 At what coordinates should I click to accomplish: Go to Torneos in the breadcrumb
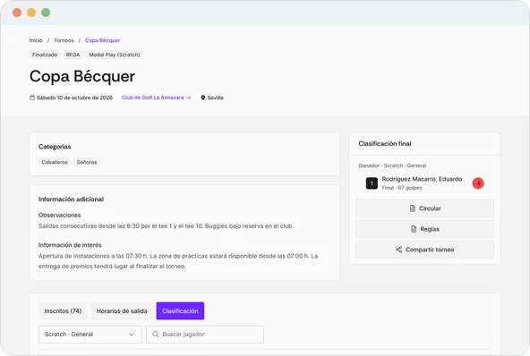(x=64, y=40)
